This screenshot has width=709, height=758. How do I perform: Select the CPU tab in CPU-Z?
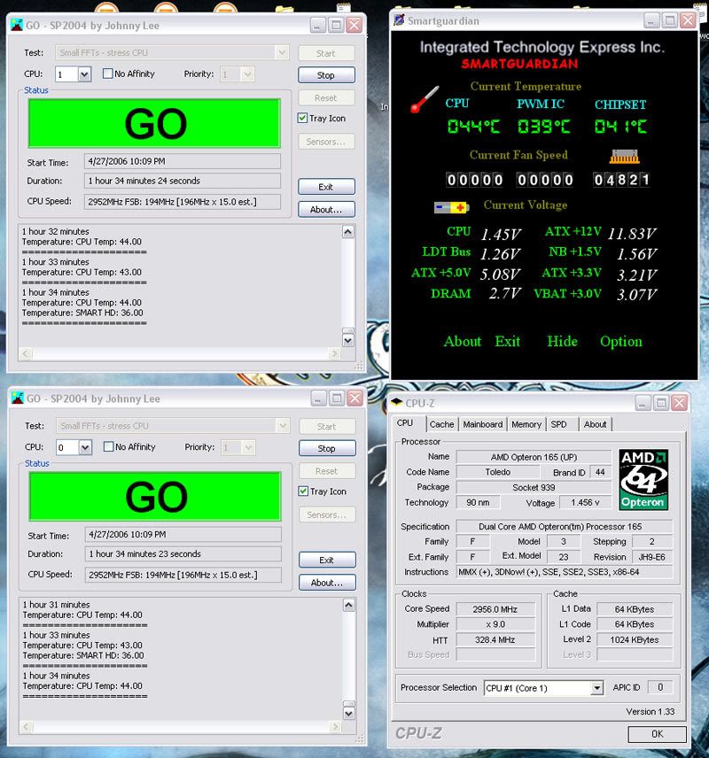tap(405, 423)
